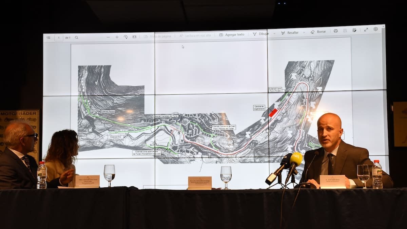The width and height of the screenshot is (407, 229).
Task: Toggle fit-to-width page view
Action: (134, 37)
